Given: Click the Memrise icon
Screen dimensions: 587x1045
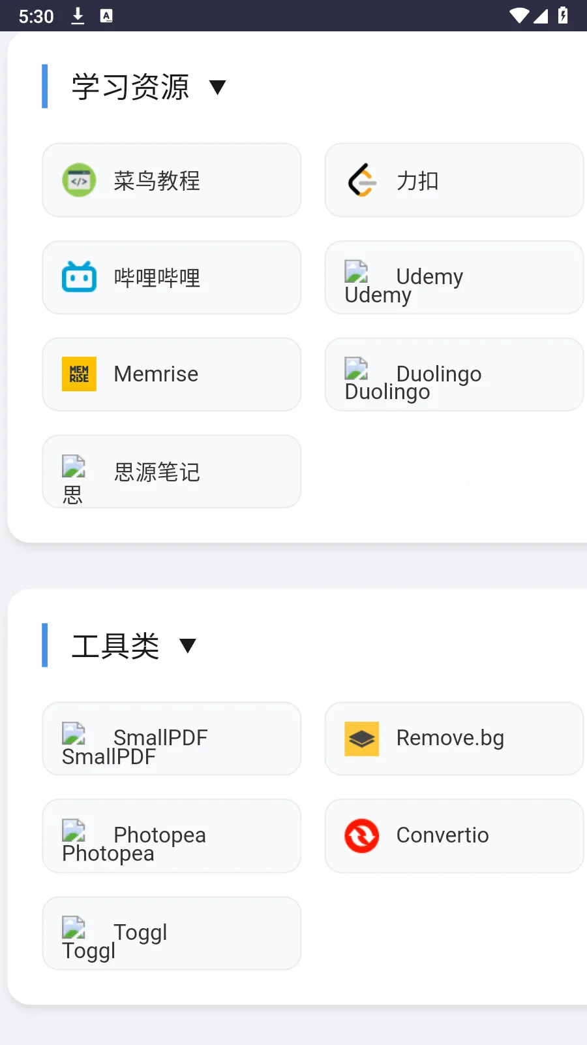Looking at the screenshot, I should (x=79, y=374).
